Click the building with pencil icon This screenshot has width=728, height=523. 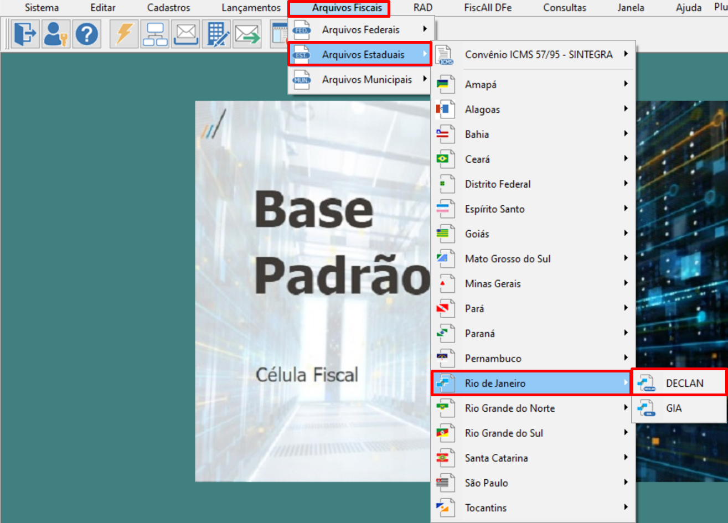point(217,34)
